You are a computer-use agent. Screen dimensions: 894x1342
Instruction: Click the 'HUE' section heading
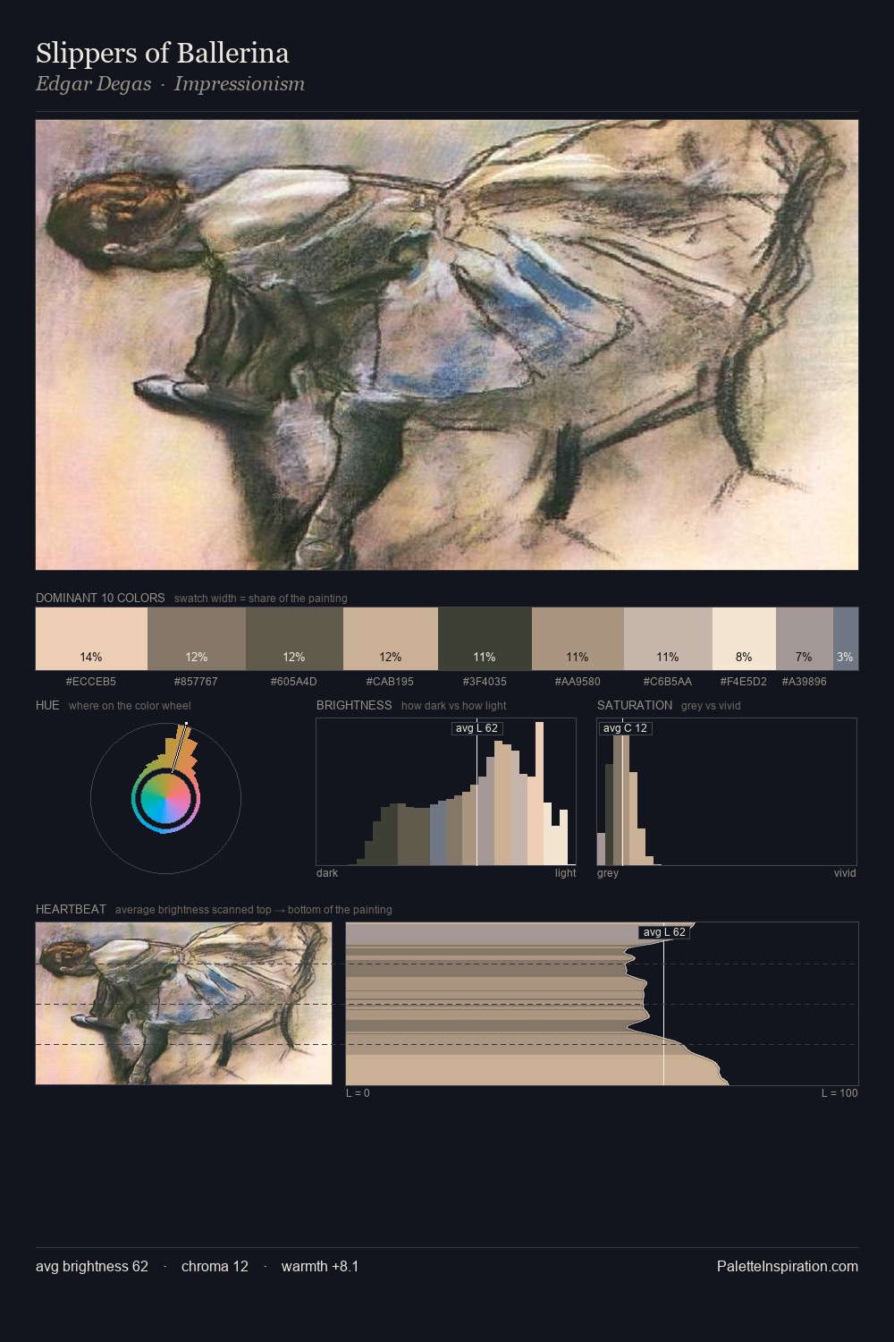(47, 705)
